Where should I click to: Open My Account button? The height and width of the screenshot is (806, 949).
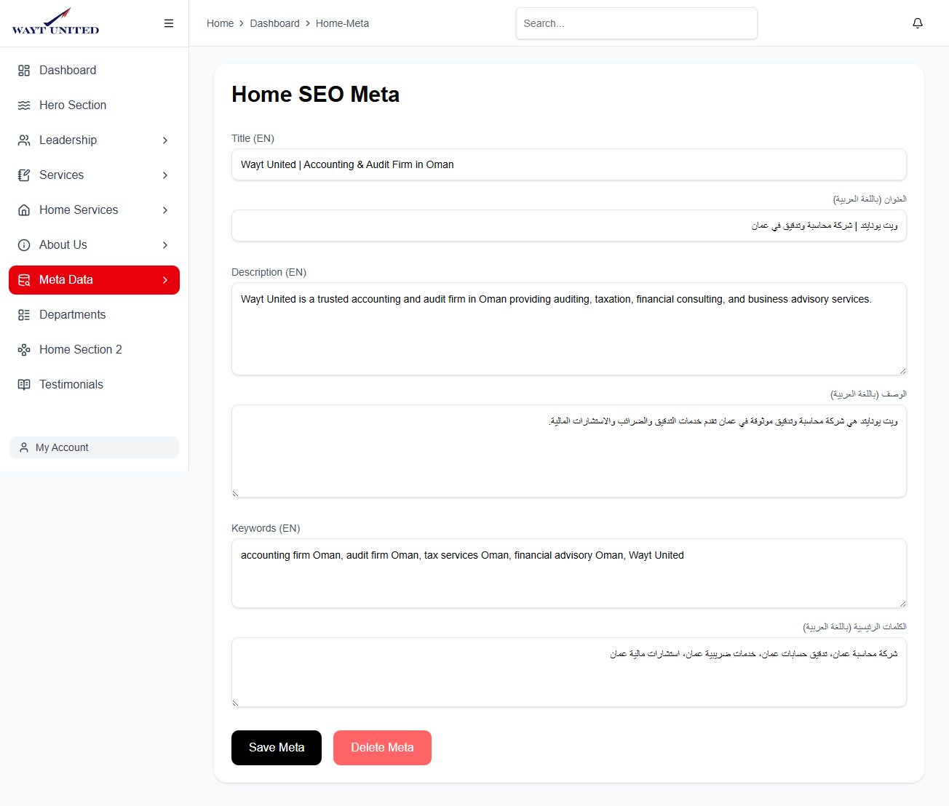coord(94,447)
